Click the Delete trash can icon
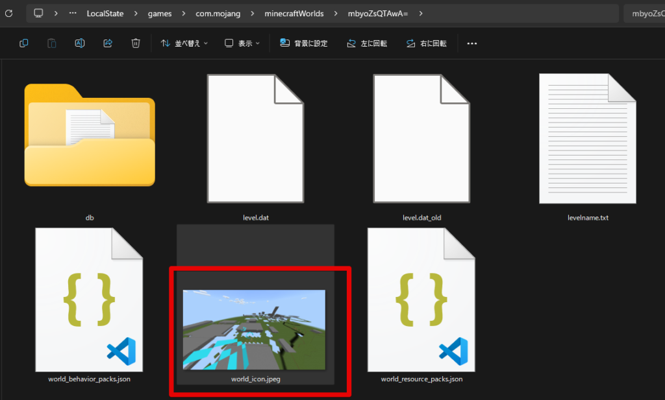665x400 pixels. tap(136, 43)
